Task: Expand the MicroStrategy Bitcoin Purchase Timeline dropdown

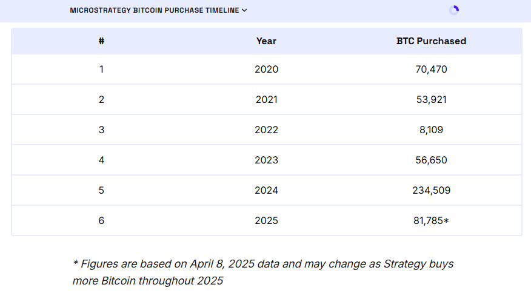Action: click(158, 10)
